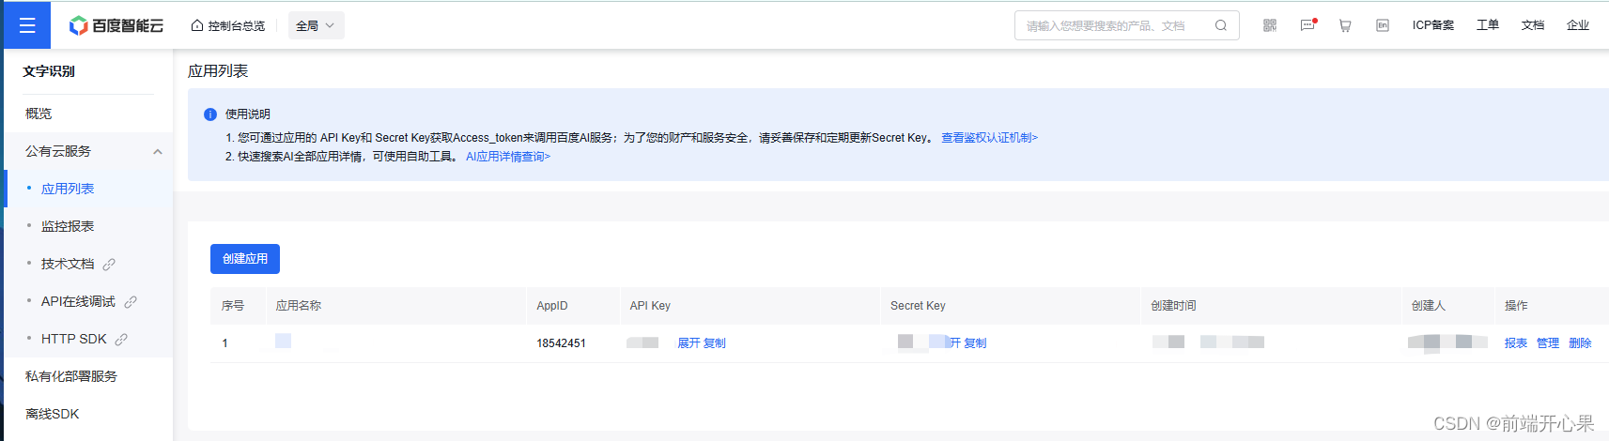This screenshot has height=441, width=1609.
Task: Click the 创建时间 column header
Action: pos(1173,306)
